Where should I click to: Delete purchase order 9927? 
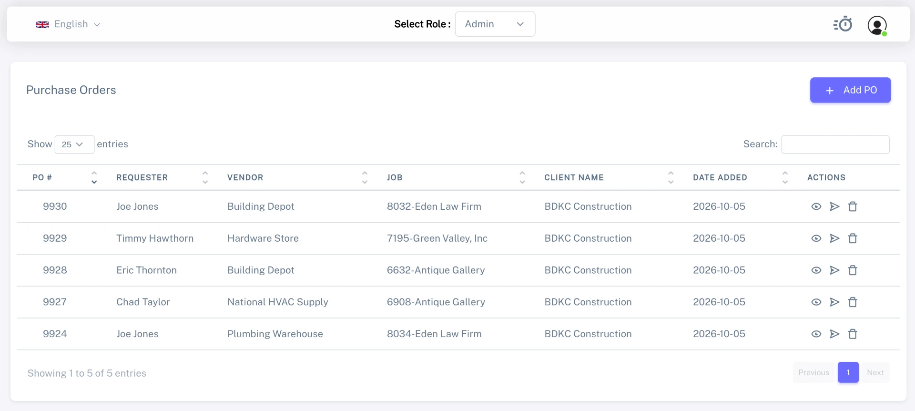pos(853,302)
